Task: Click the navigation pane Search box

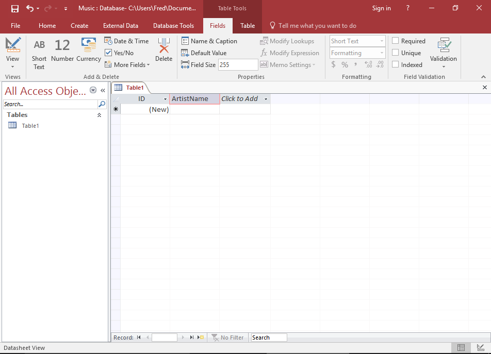Action: [50, 104]
